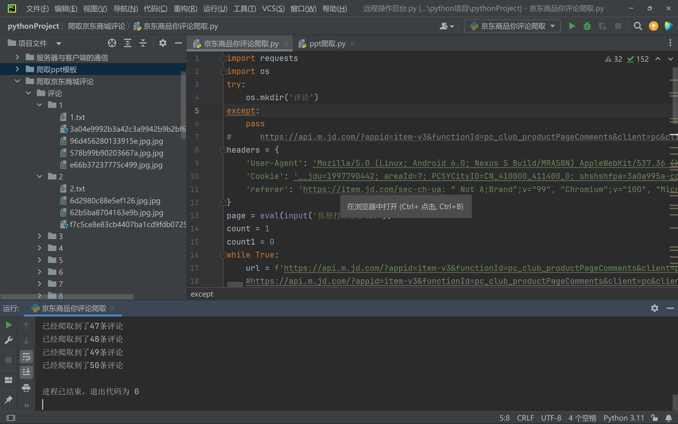Start debugging with the bug icon
This screenshot has width=678, height=424.
tap(587, 26)
